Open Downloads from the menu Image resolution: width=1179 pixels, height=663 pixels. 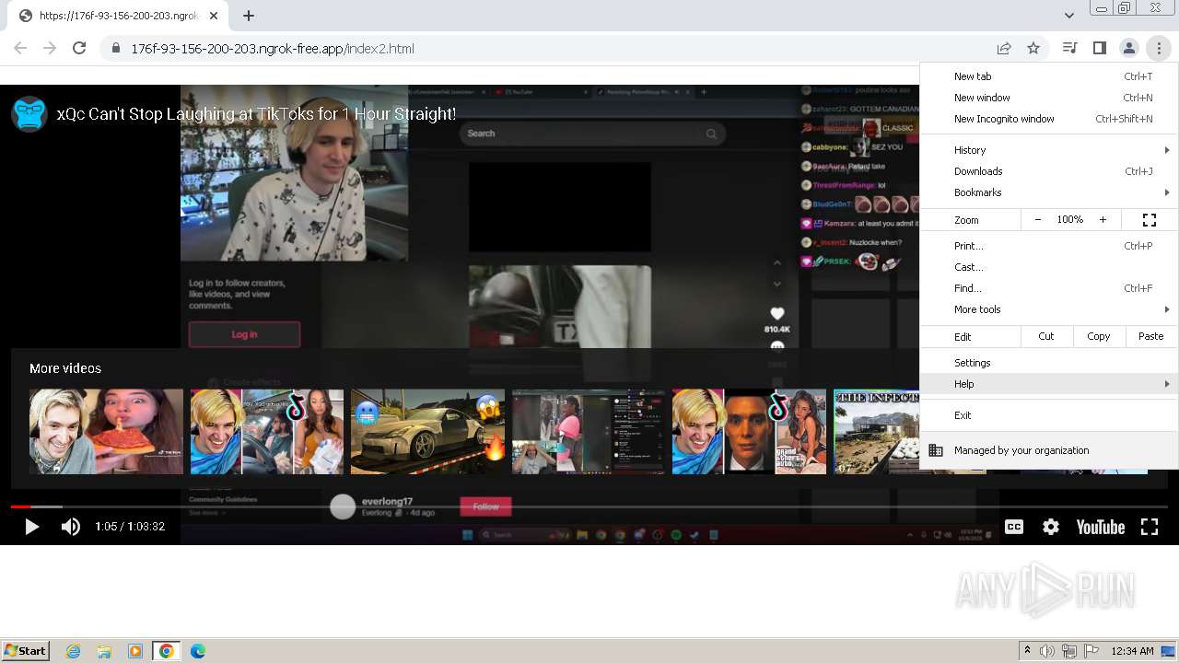coord(1049,171)
